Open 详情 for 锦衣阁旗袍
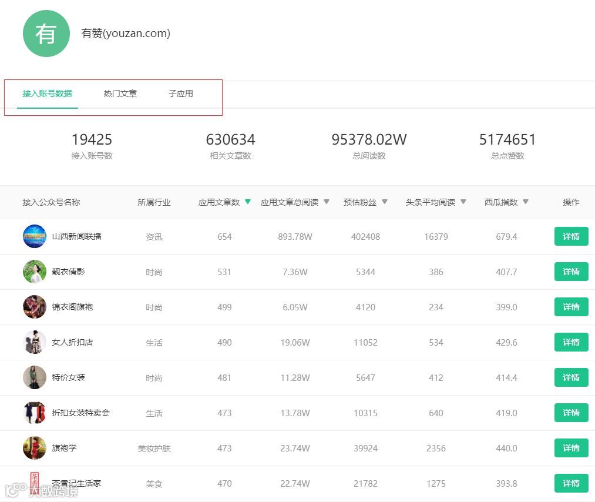Viewport: 595px width, 502px height. (571, 307)
